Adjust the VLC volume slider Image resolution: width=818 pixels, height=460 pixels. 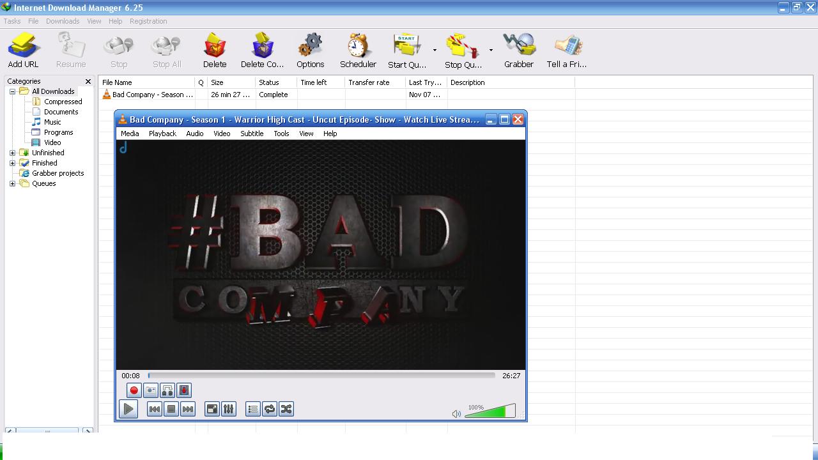[490, 411]
